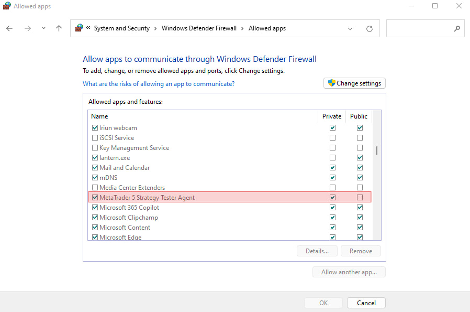Viewport: 470px width, 312px height.
Task: Click Remove button
Action: 361,251
